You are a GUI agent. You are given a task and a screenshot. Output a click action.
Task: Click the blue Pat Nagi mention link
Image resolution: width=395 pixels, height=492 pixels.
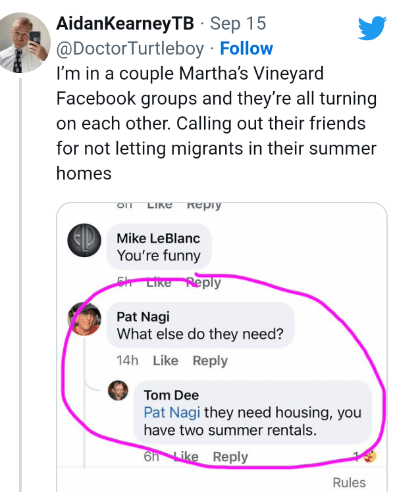(x=172, y=412)
